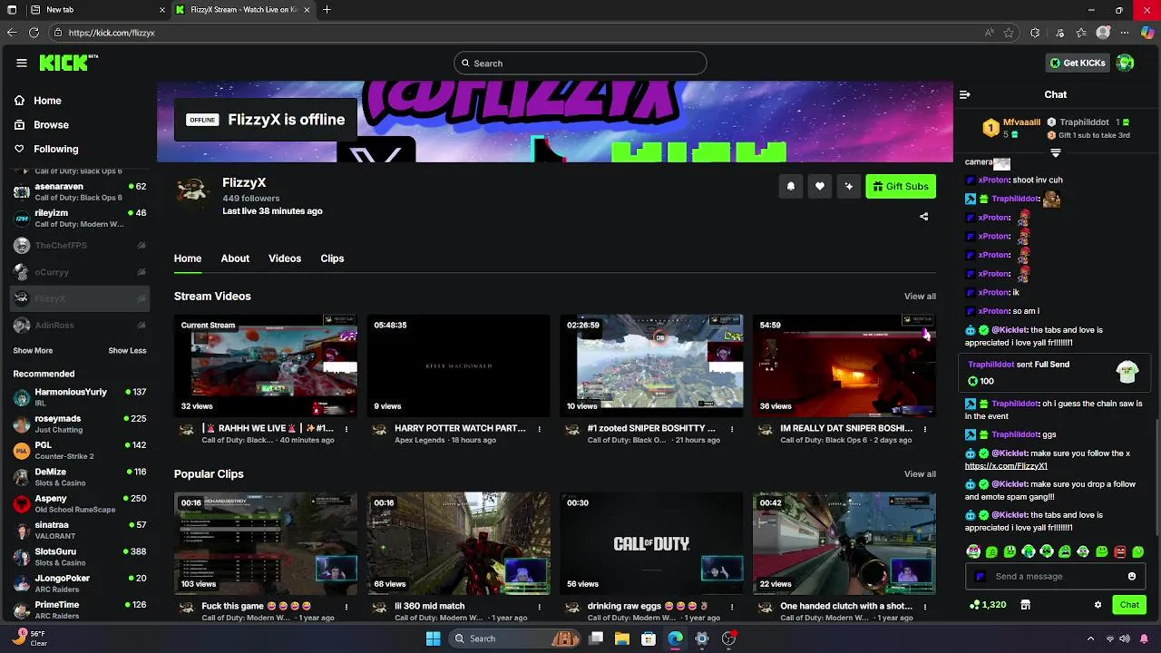Open PrimeTime ARC Raiders channel
This screenshot has height=653, width=1161.
[79, 609]
